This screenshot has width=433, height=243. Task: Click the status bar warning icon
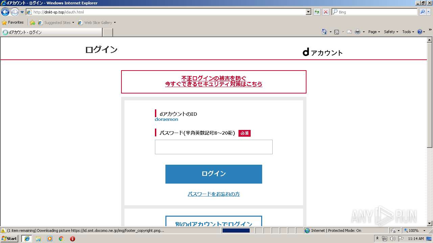coord(3,231)
